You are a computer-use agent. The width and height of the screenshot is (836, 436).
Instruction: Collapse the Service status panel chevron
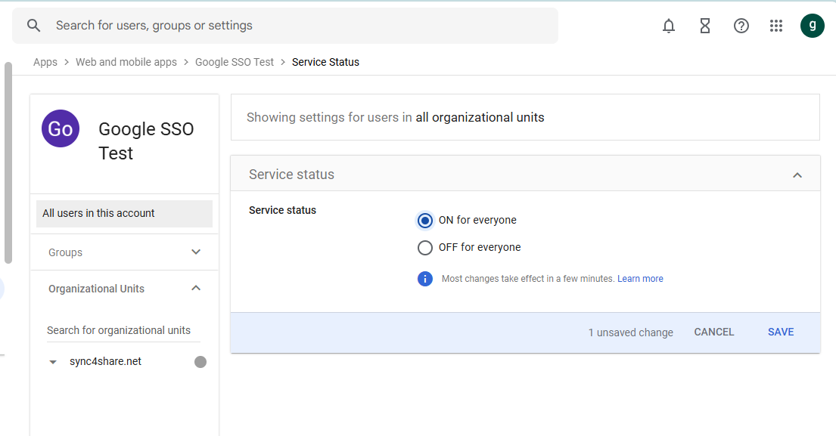797,175
